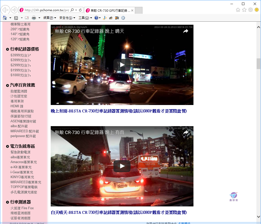This screenshot has width=261, height=224.
Task: Open Favorites star icon
Action: click(x=244, y=10)
